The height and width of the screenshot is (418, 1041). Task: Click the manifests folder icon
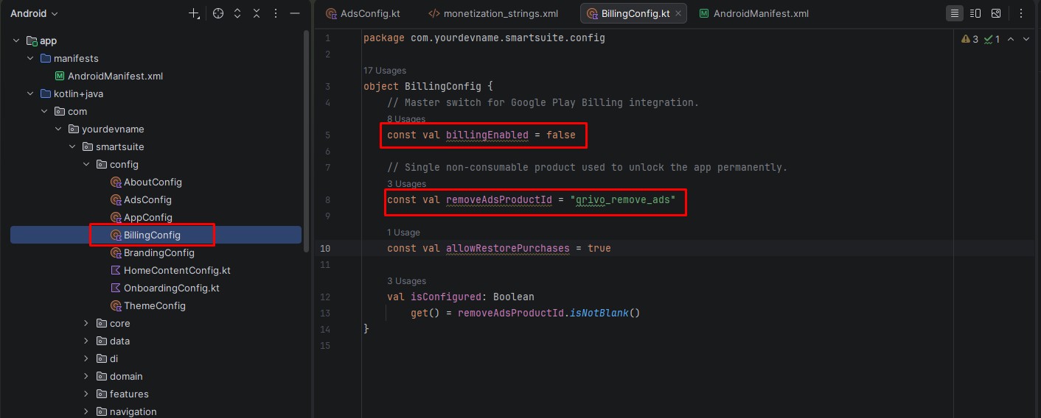45,58
